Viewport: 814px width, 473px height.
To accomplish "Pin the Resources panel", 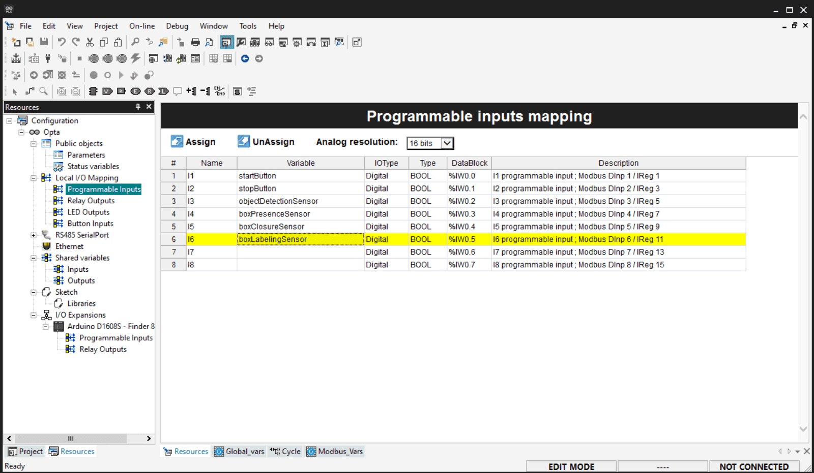I will coord(138,107).
